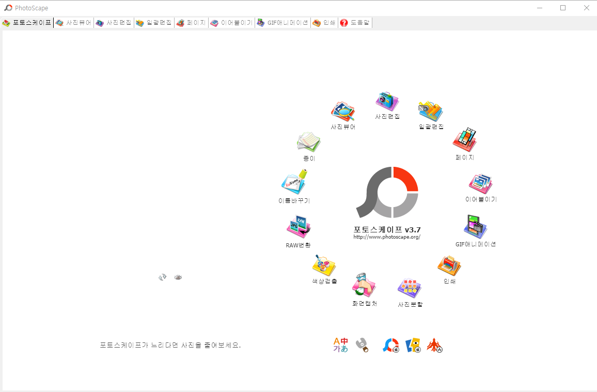Switch to the 도움말 Help tab

coord(355,22)
